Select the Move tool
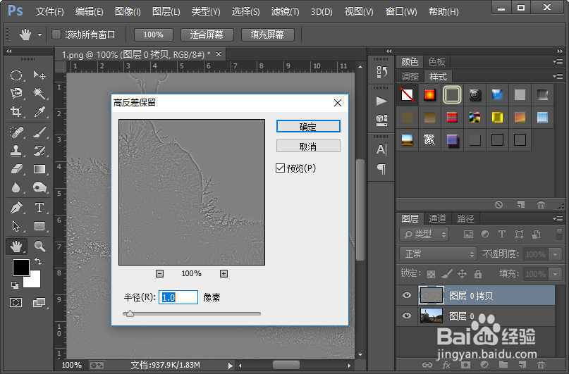Image resolution: width=569 pixels, height=374 pixels. click(39, 75)
